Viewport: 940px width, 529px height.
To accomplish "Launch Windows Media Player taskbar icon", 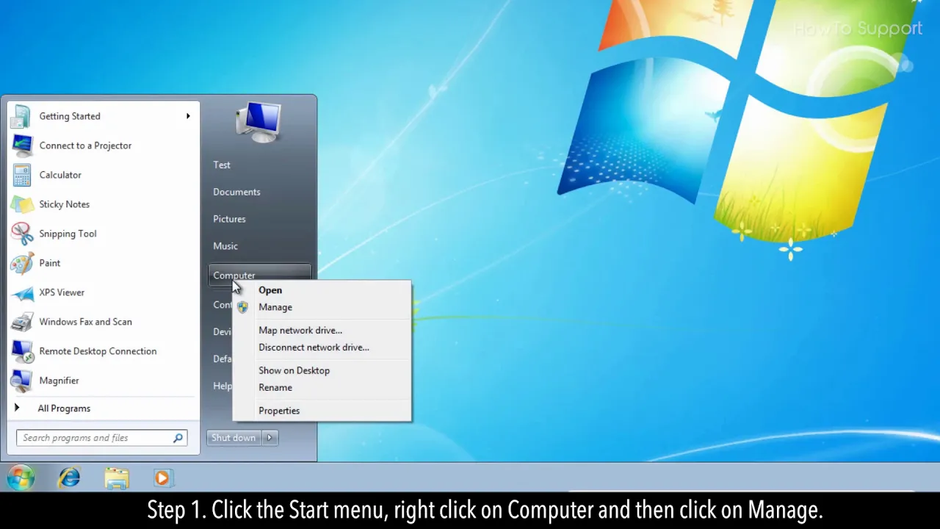I will 162,478.
